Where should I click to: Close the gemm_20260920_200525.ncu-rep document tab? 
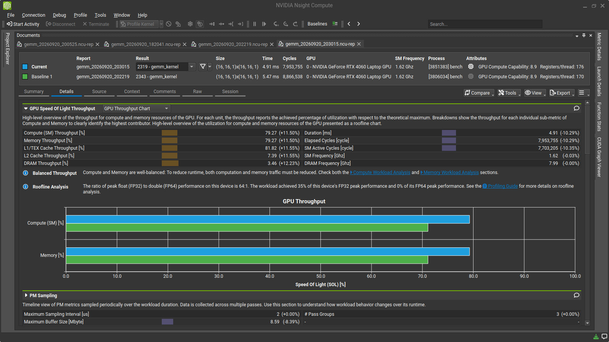(97, 44)
